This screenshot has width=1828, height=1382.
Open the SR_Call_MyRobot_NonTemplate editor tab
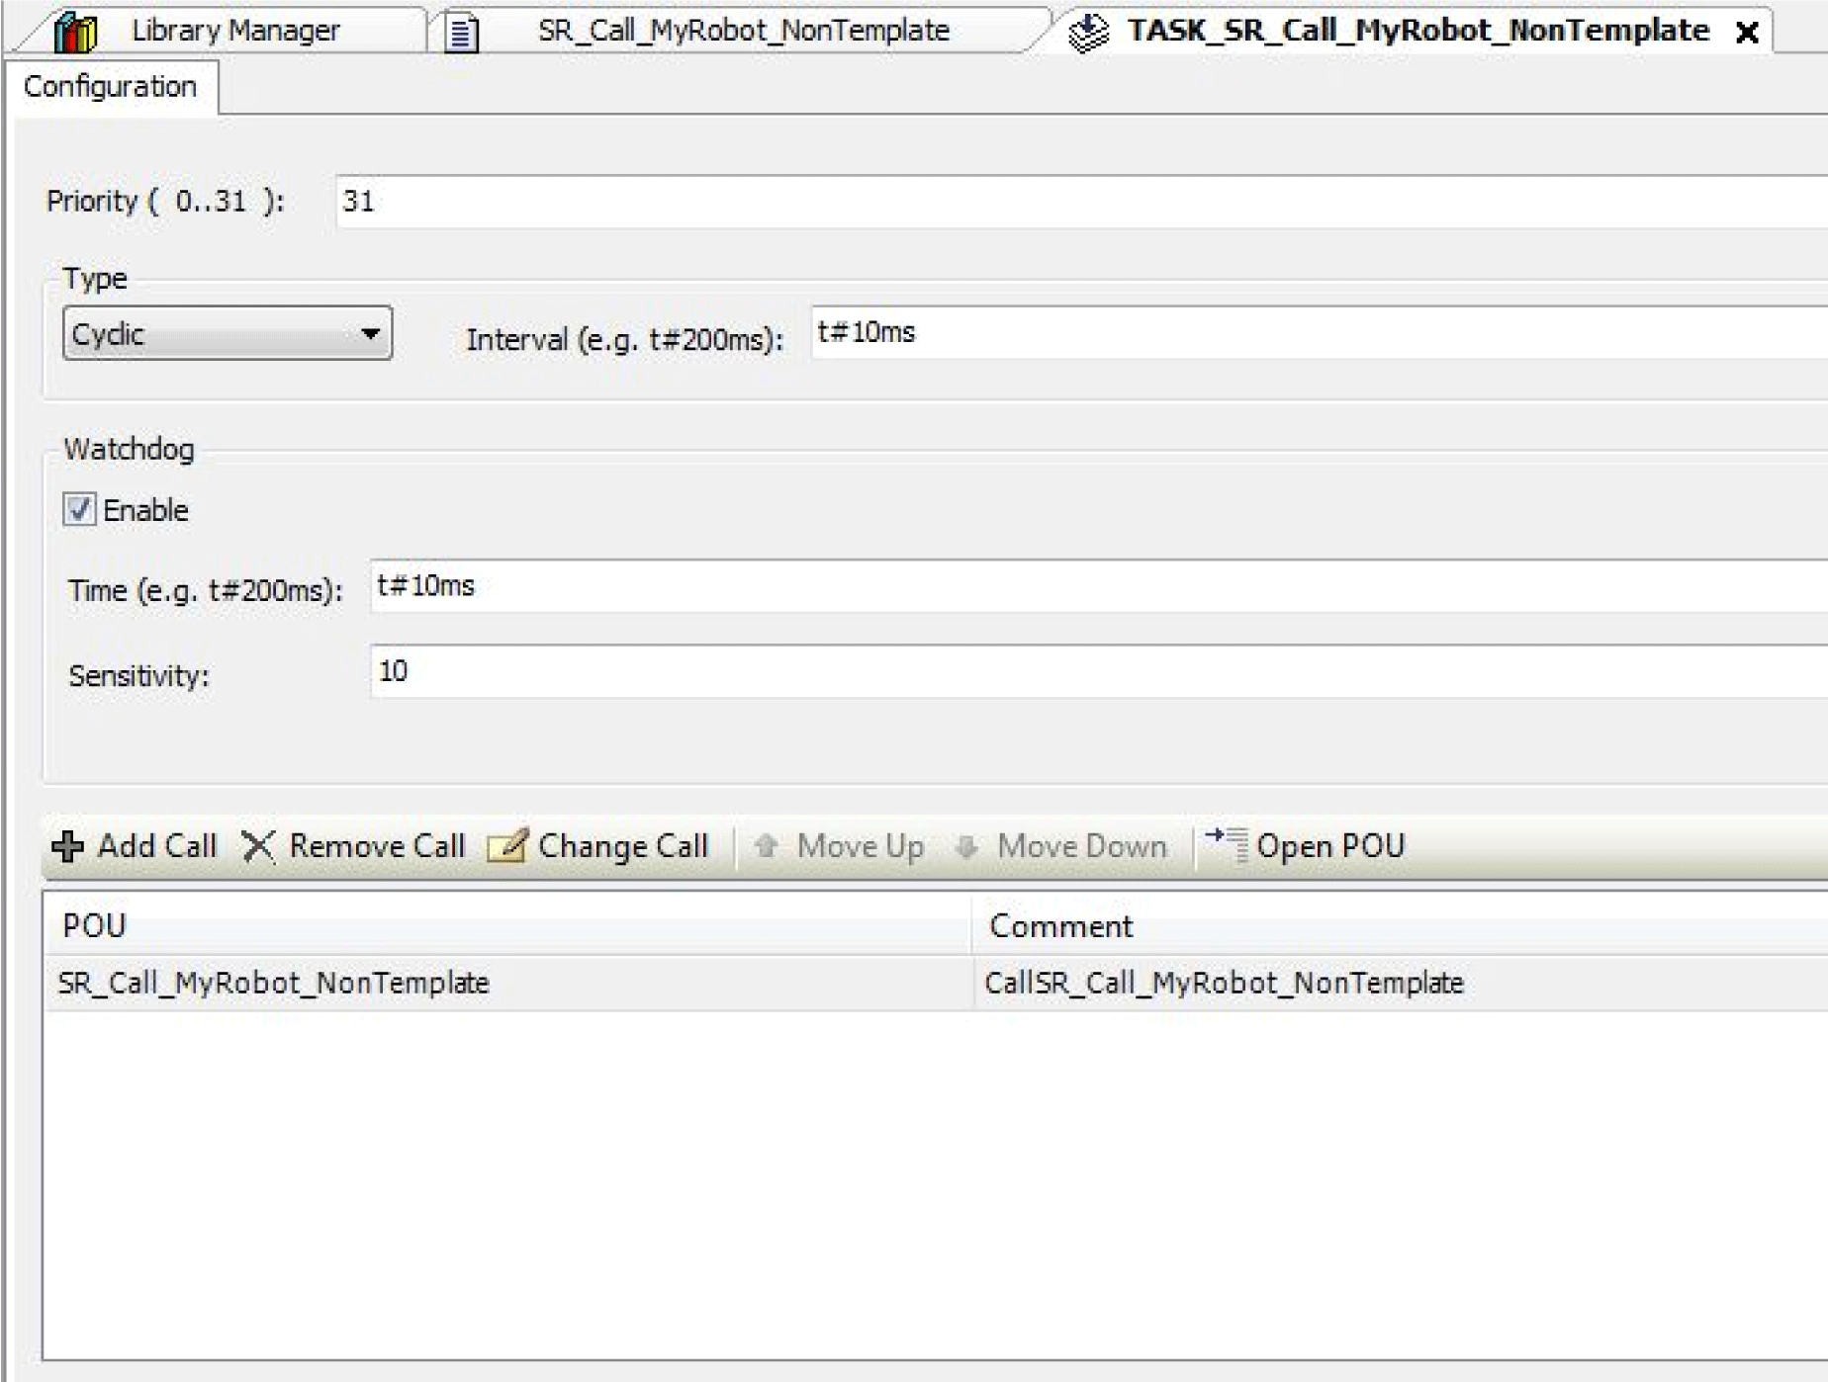point(743,32)
